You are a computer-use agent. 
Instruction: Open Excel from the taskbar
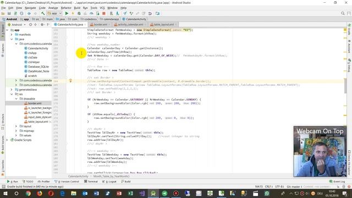click(130, 193)
